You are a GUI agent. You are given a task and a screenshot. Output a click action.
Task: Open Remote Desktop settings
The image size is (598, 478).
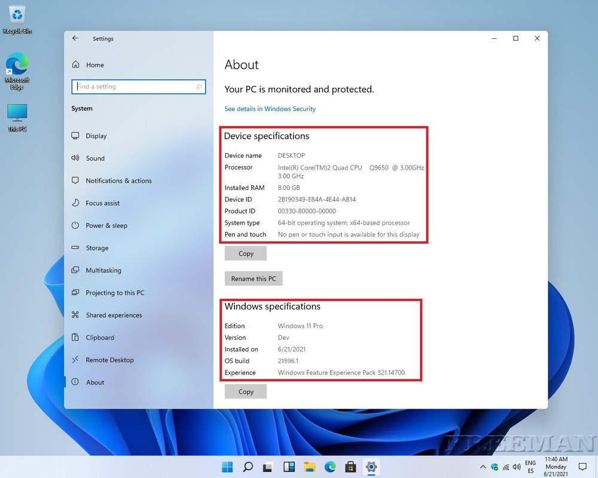[110, 360]
